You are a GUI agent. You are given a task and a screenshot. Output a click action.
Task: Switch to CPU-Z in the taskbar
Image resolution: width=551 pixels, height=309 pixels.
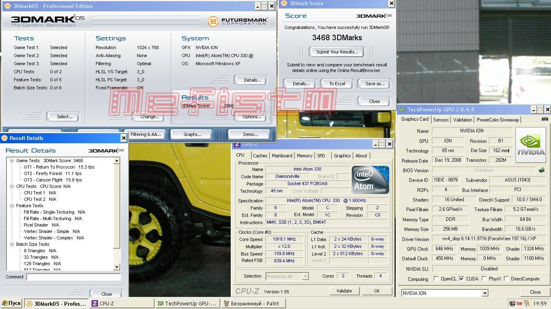coord(121,303)
